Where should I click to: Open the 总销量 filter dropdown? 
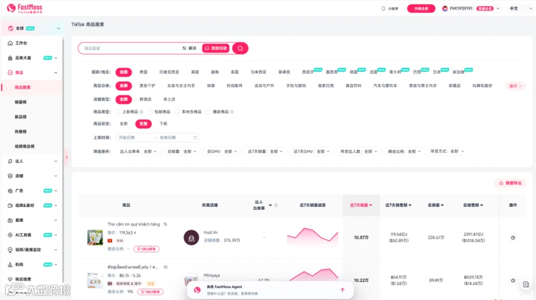point(182,151)
